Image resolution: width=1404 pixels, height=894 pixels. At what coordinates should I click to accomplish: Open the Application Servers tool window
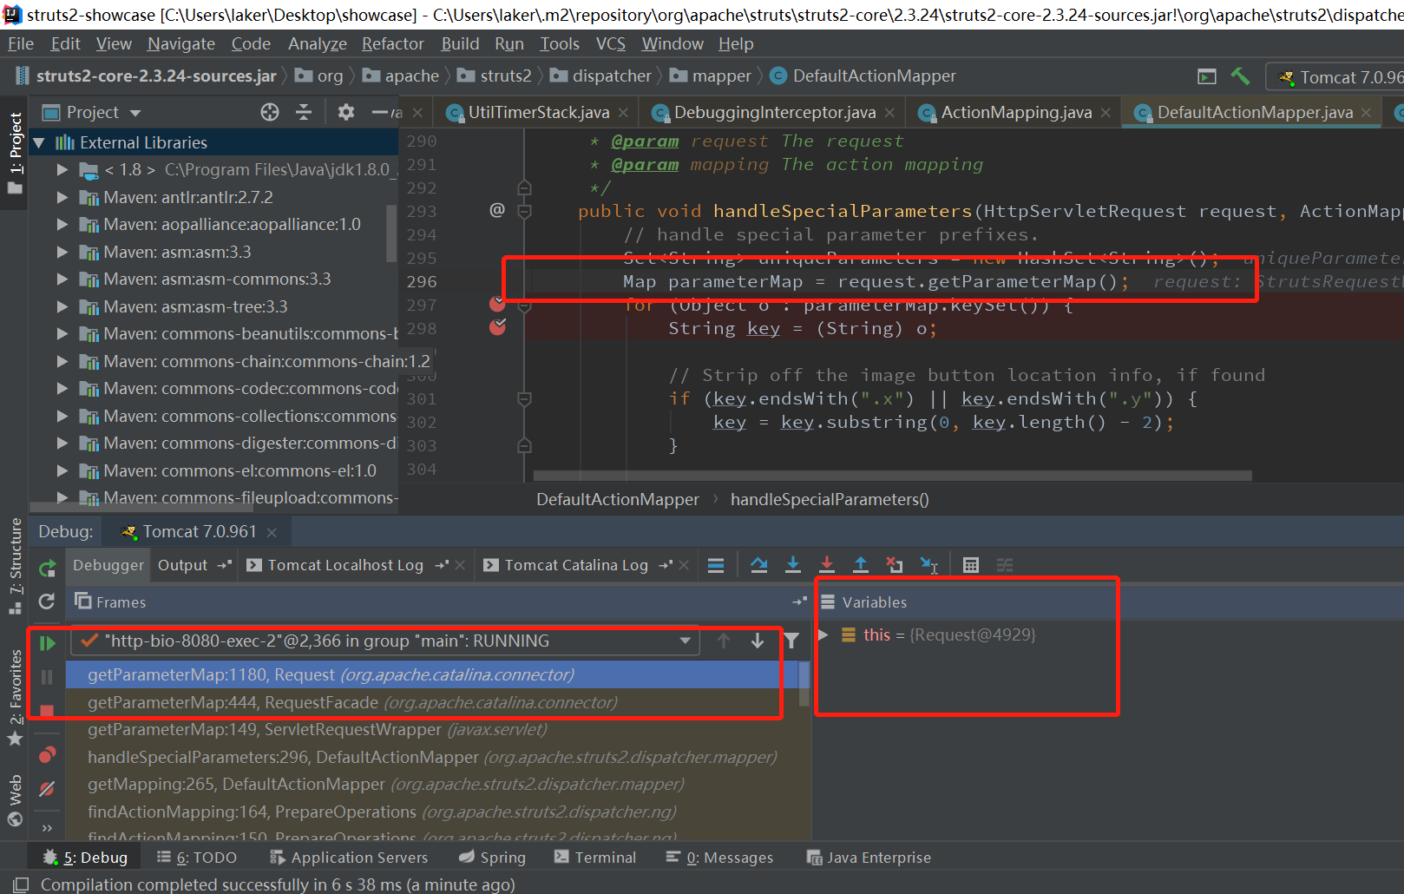[x=349, y=858]
